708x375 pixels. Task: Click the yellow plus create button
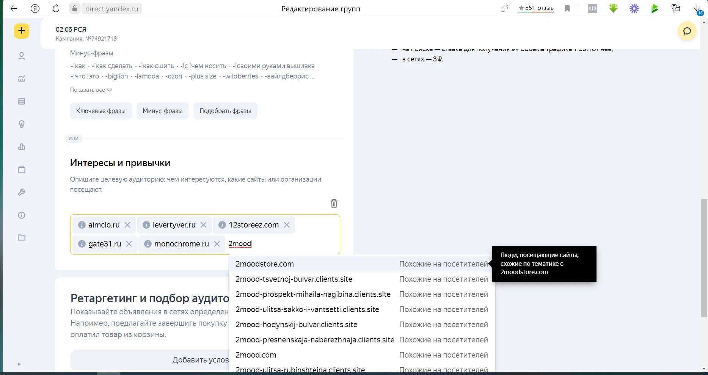[22, 31]
